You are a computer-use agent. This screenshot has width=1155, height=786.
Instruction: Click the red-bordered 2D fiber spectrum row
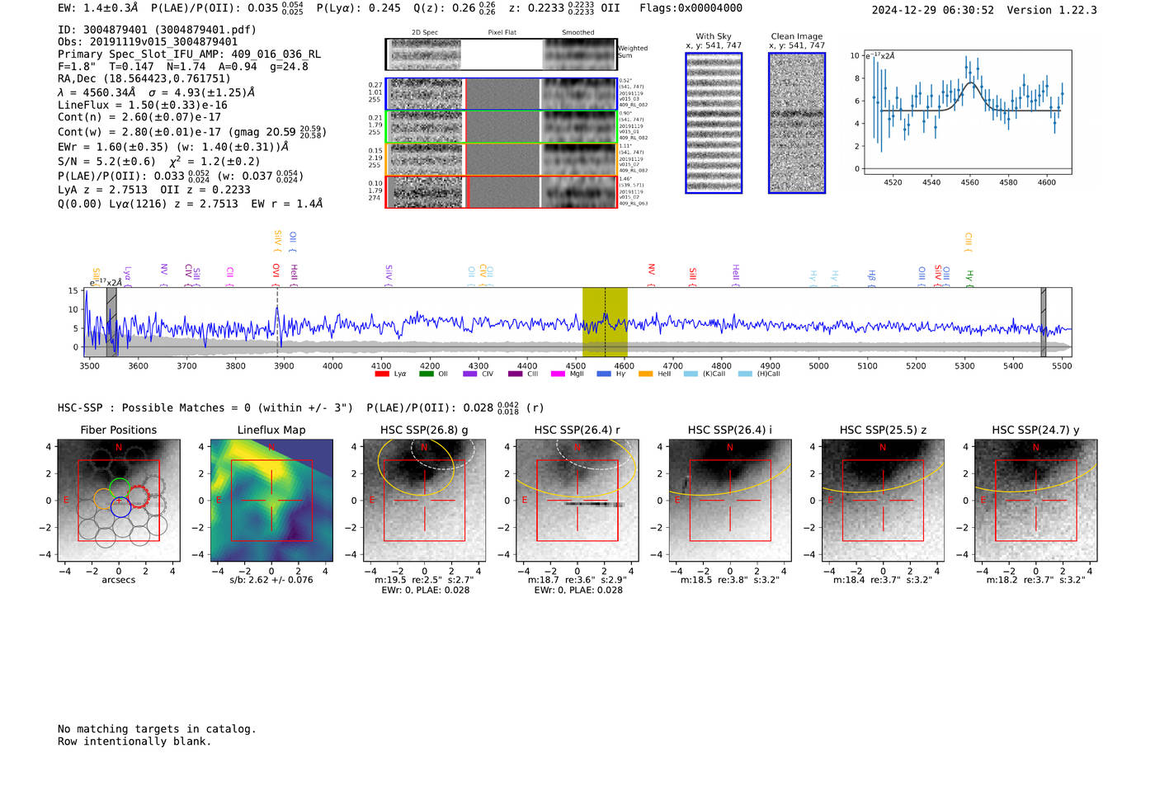pos(502,191)
